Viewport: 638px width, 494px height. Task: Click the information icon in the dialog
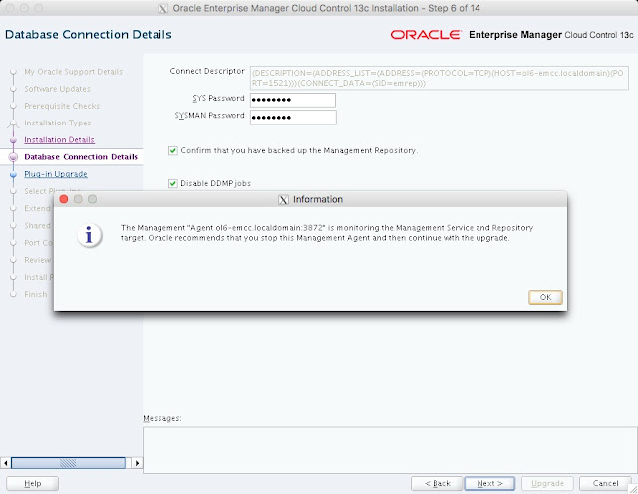[x=89, y=235]
